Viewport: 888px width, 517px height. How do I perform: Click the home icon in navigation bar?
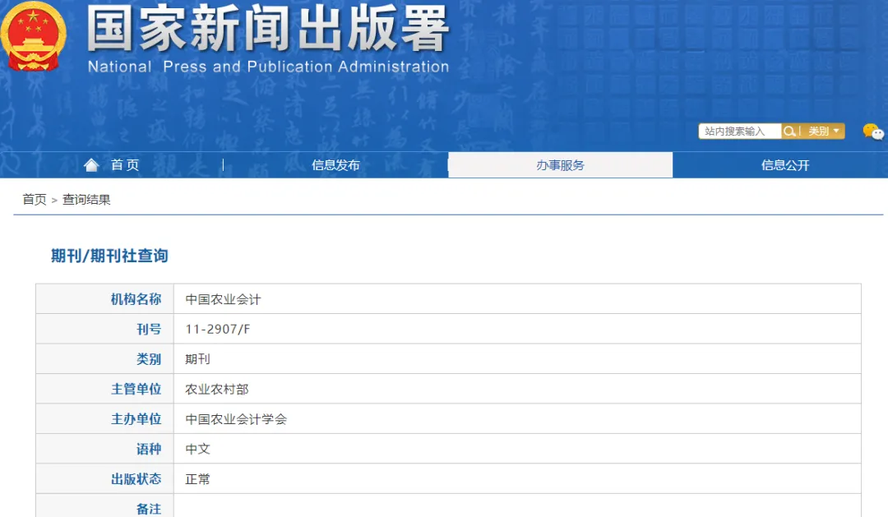click(x=91, y=164)
